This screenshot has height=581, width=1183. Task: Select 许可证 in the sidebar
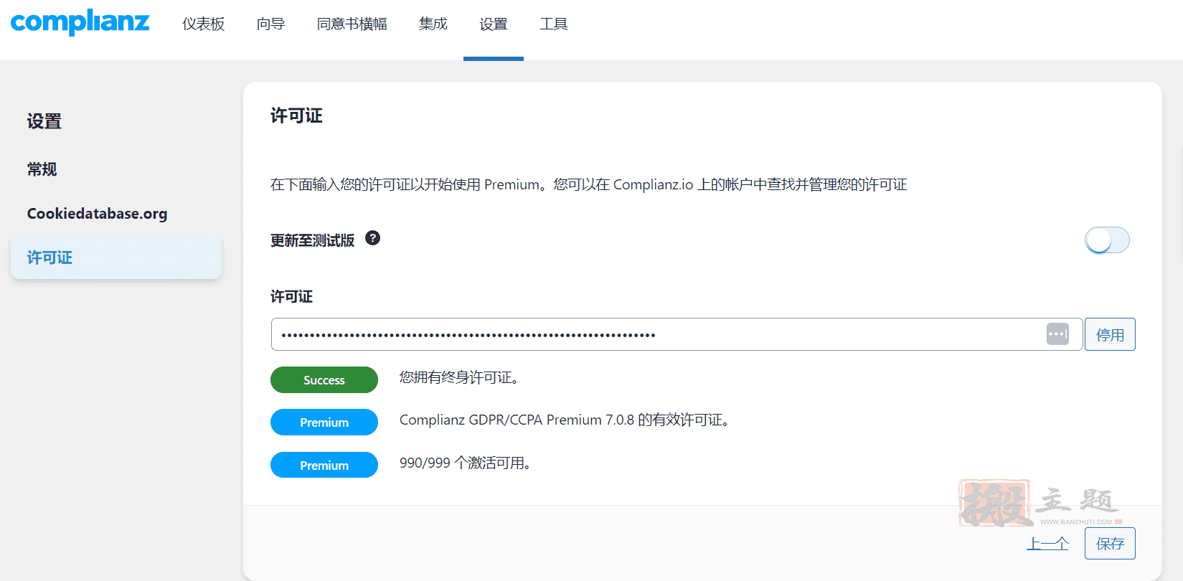point(116,258)
